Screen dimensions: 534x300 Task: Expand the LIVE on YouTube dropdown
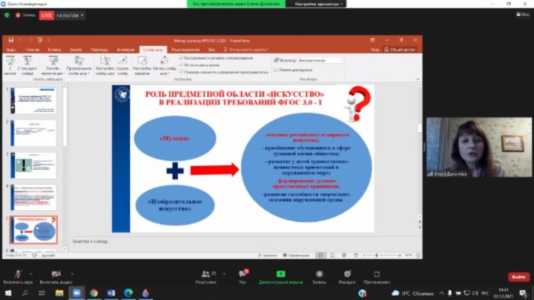pos(82,15)
